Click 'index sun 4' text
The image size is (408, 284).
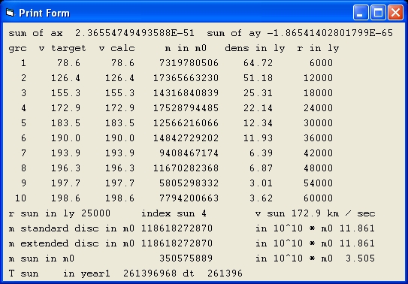tap(174, 214)
